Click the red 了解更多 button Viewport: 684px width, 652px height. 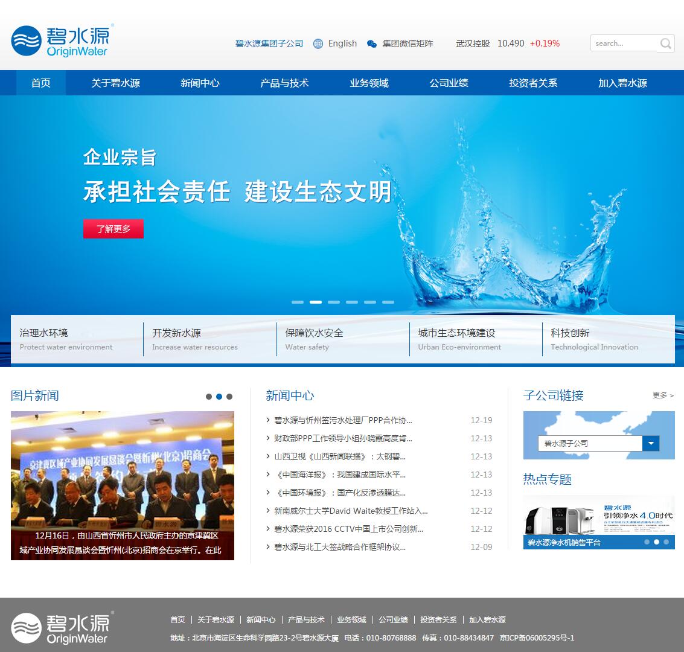(x=113, y=229)
